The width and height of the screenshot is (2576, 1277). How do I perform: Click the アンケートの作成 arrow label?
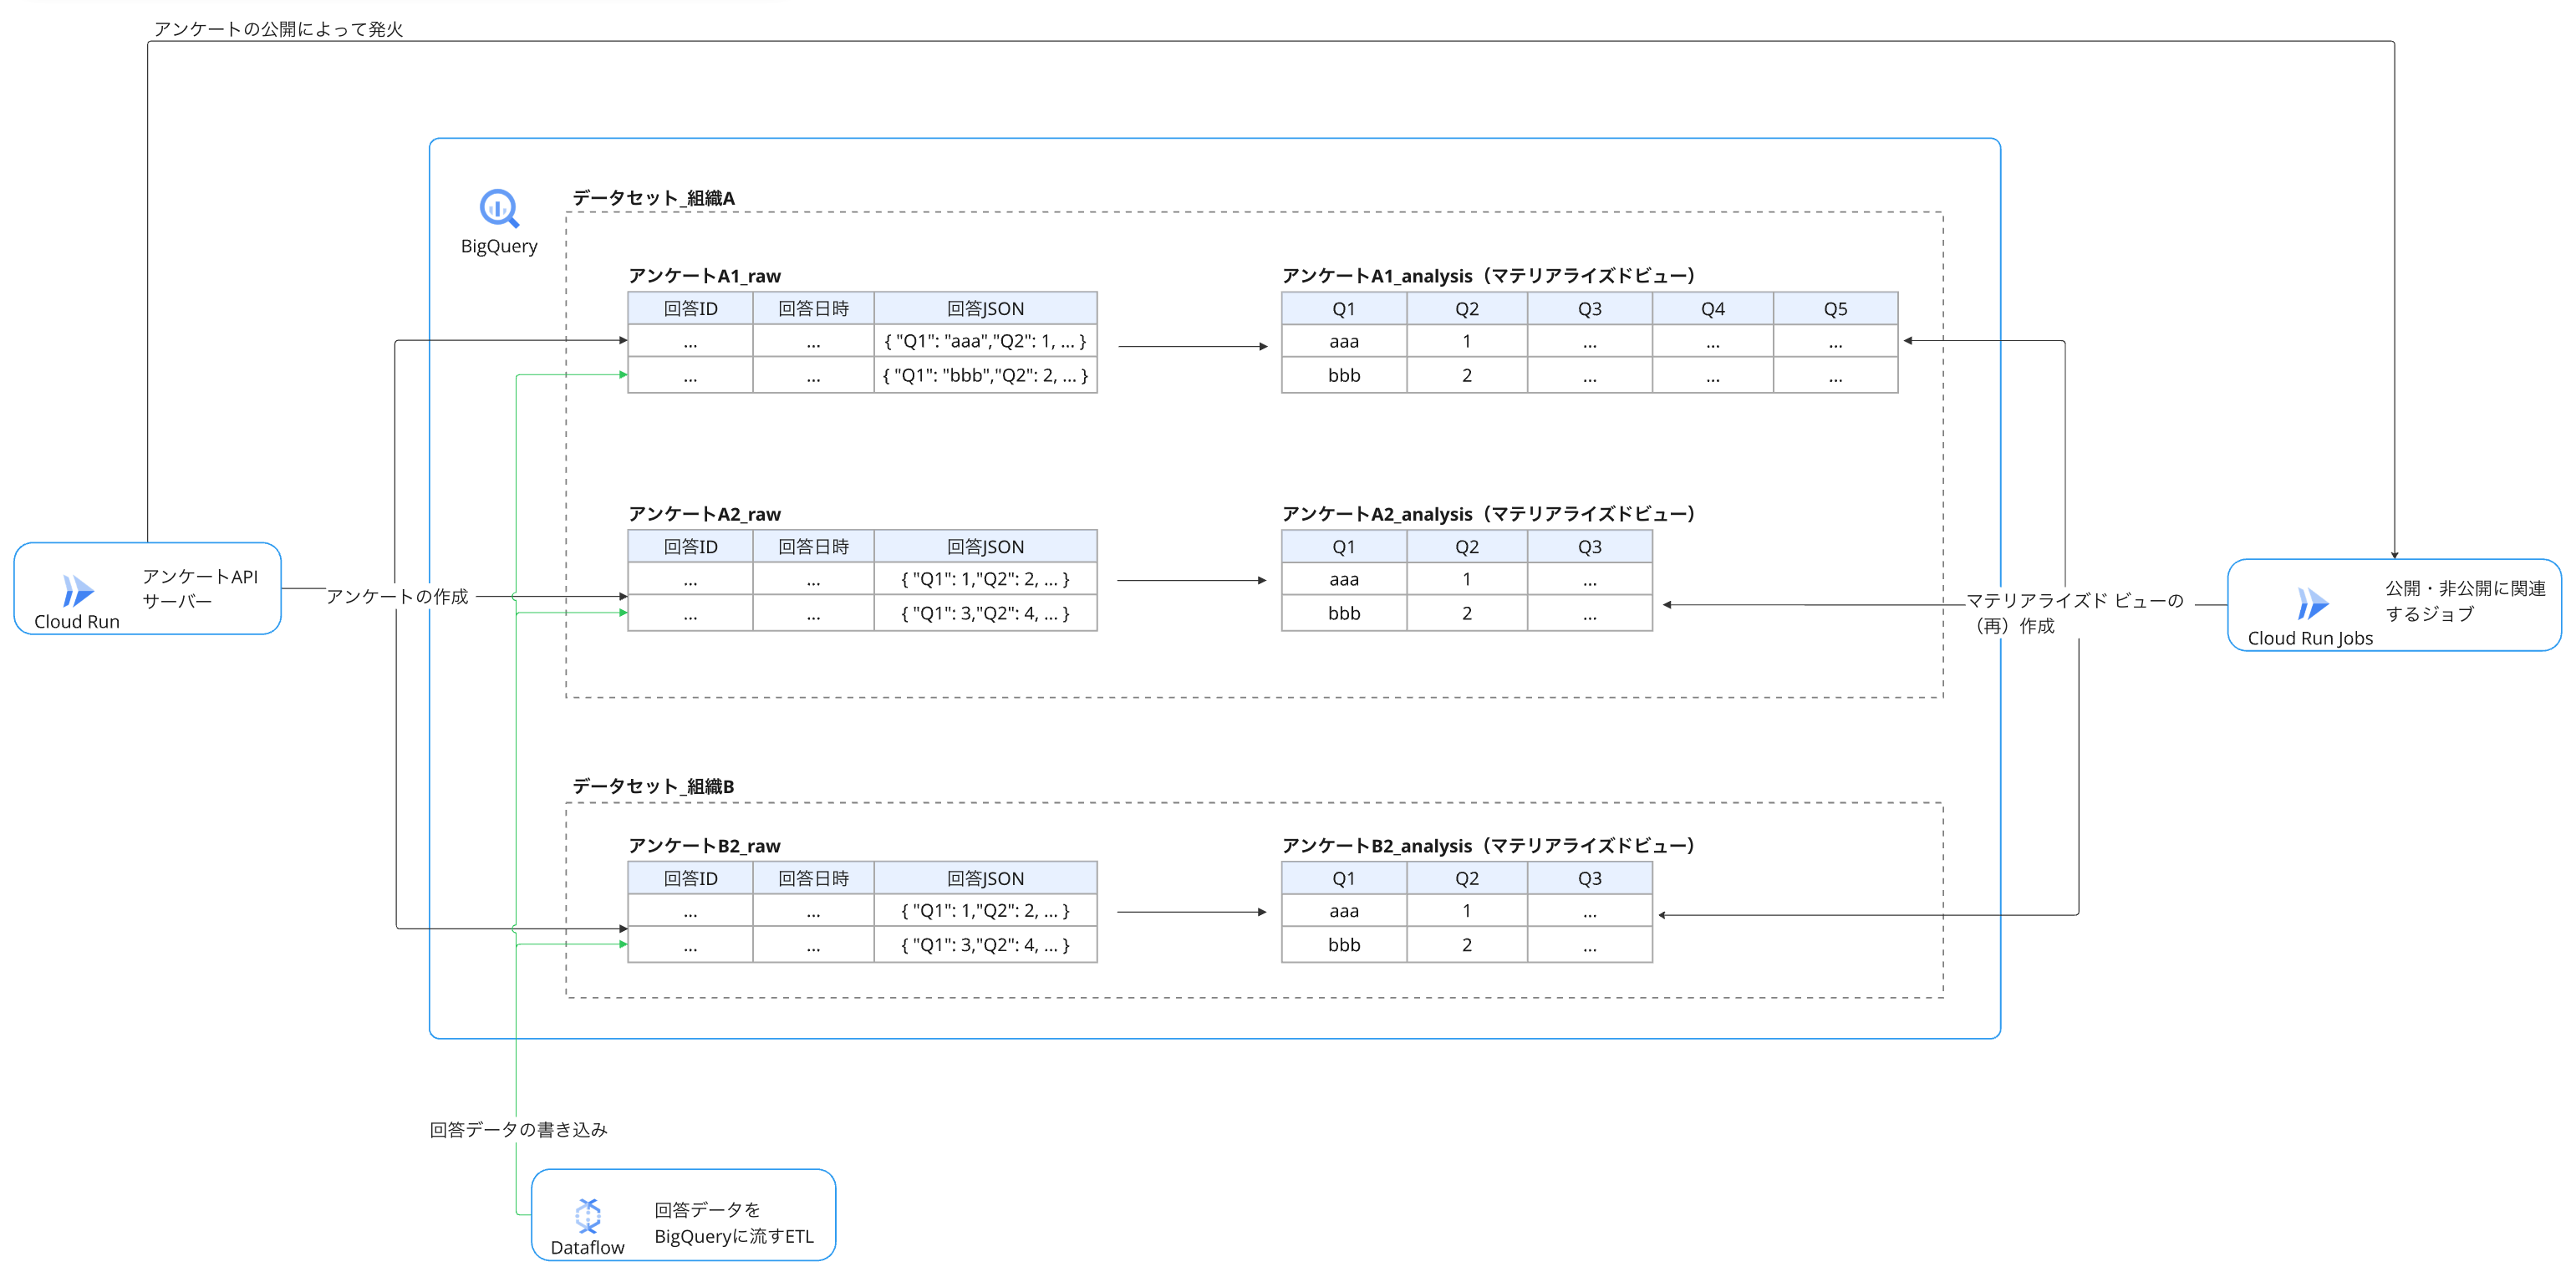point(397,596)
